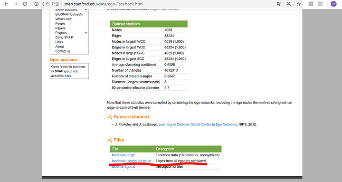Viewport: 342px width, 182px height.
Task: Open site info warning icon in address bar
Action: [x=37, y=4]
